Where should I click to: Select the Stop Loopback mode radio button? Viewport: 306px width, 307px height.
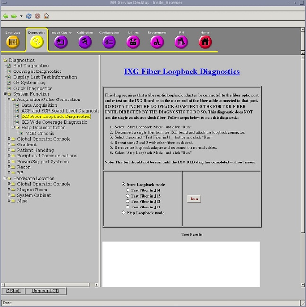tap(124, 213)
